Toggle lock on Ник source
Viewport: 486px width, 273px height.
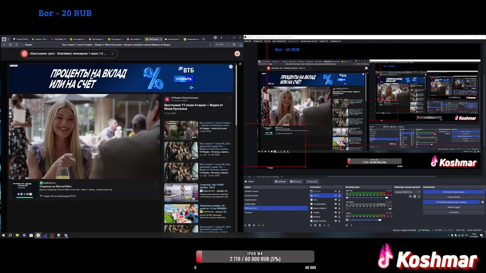tap(339, 199)
